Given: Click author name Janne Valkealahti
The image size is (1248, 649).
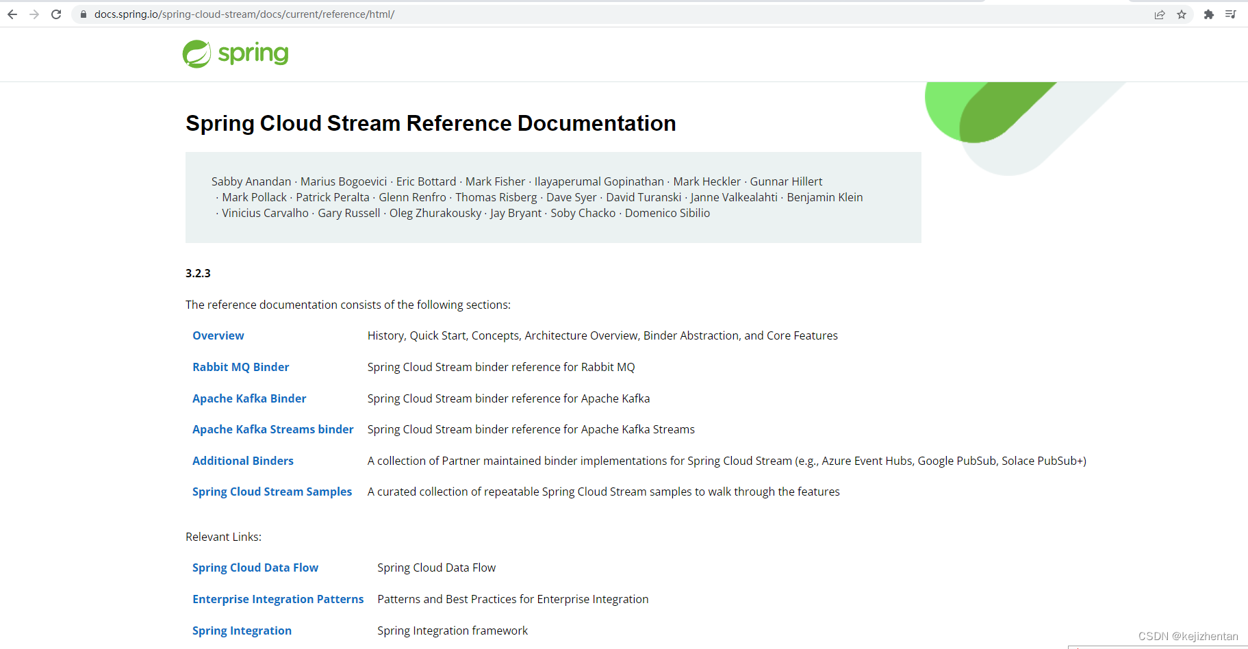Looking at the screenshot, I should [x=734, y=197].
